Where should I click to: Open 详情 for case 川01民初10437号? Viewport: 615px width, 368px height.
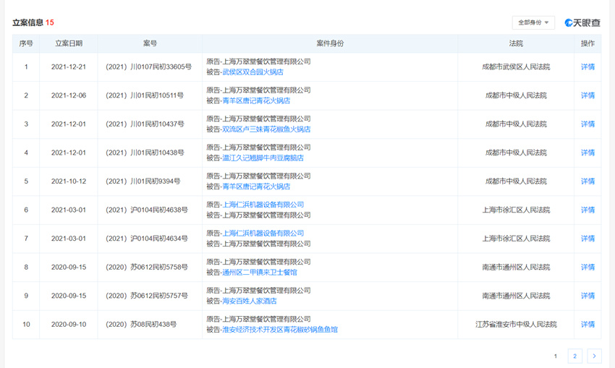click(x=588, y=124)
